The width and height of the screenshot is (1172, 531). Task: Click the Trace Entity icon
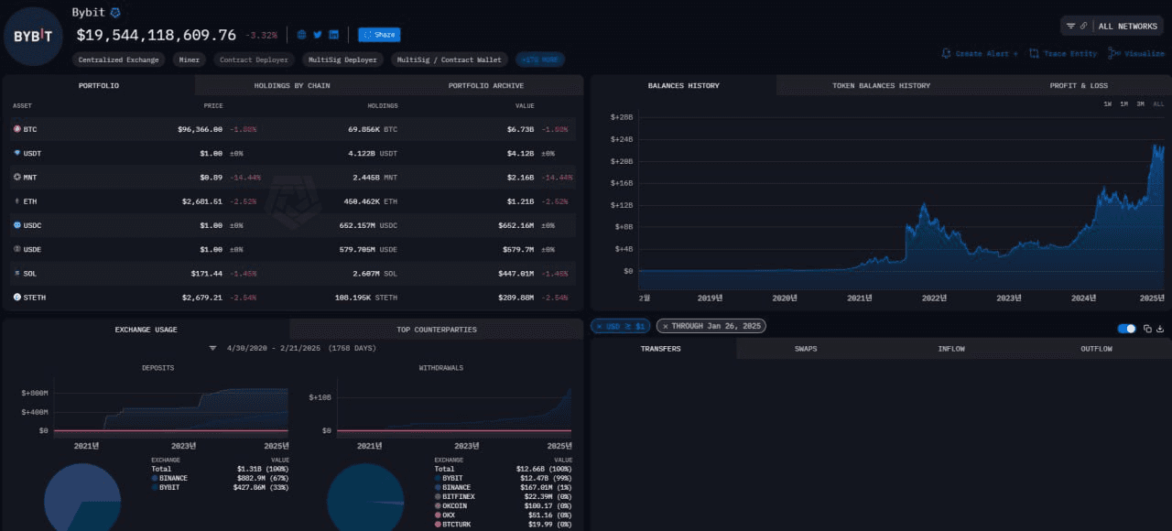(1034, 54)
